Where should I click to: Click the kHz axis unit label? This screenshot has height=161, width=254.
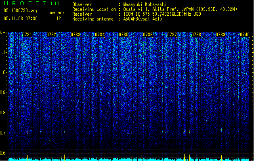(x=4, y=33)
